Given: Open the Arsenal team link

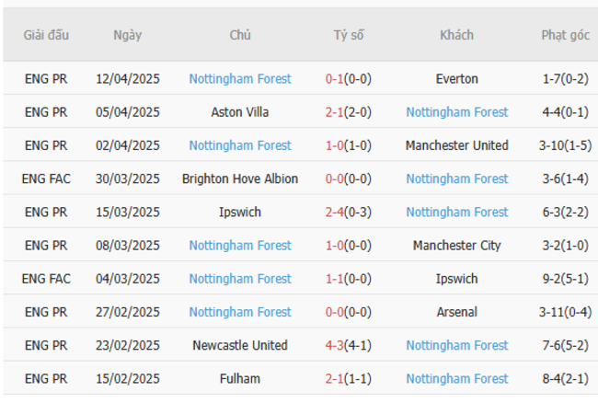Looking at the screenshot, I should (x=456, y=312).
